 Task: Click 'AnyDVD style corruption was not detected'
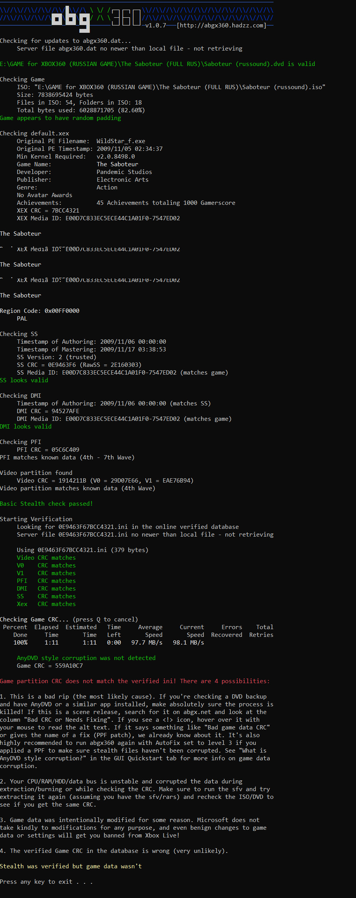[86, 658]
